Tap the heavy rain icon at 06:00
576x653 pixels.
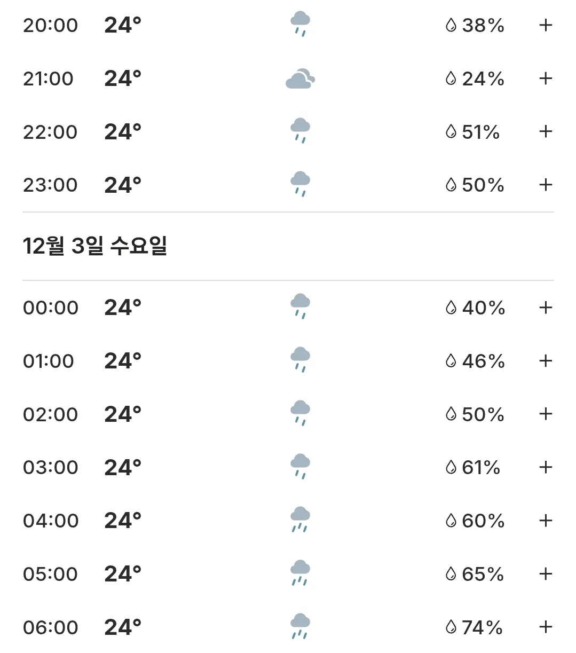point(300,627)
